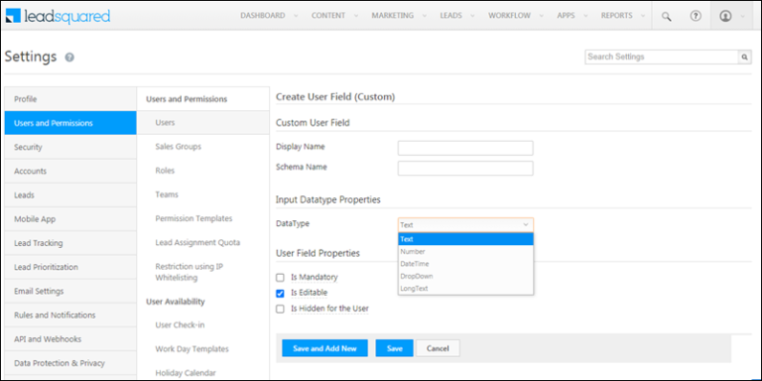The image size is (762, 381).
Task: Click the Cancel button
Action: [x=438, y=348]
